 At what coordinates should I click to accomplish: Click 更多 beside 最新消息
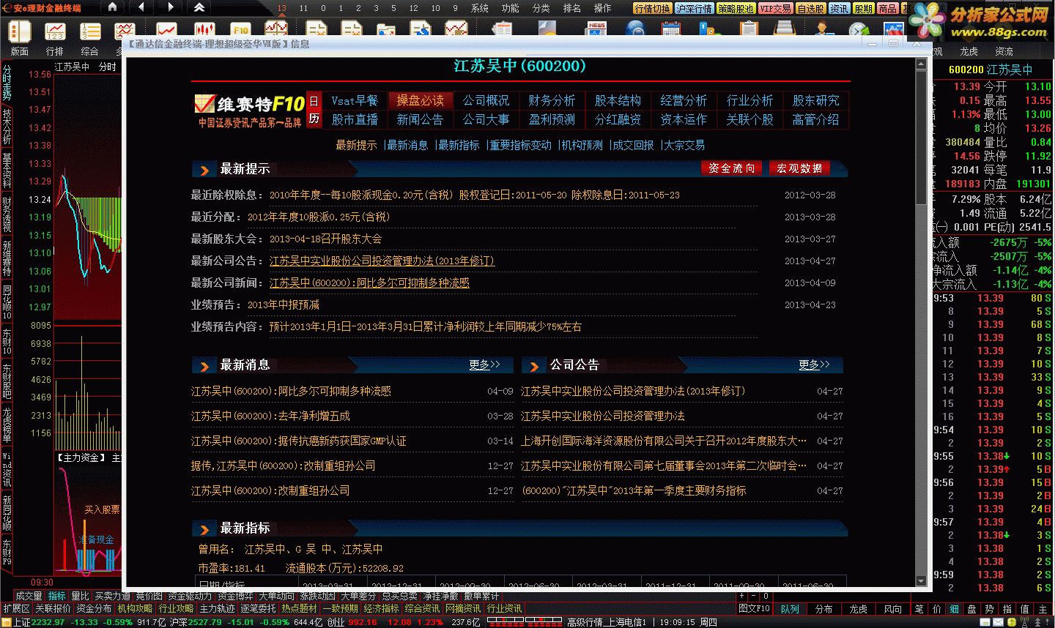coord(484,365)
